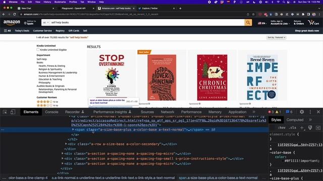Toggle the computed styles sidebar icon
Image resolution: width=323 pixels, height=181 pixels.
318,128
